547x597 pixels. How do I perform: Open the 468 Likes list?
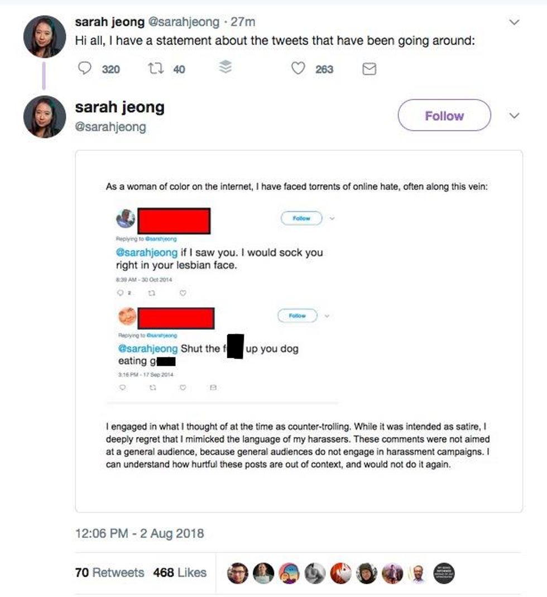tap(180, 572)
